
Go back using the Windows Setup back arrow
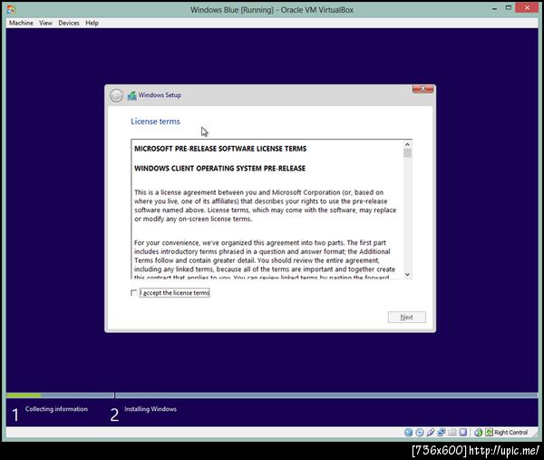pyautogui.click(x=116, y=95)
